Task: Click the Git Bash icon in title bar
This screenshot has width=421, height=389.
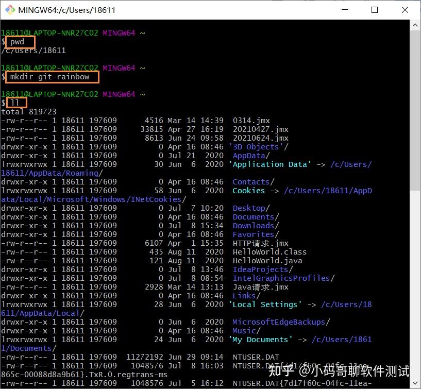Action: pos(10,10)
